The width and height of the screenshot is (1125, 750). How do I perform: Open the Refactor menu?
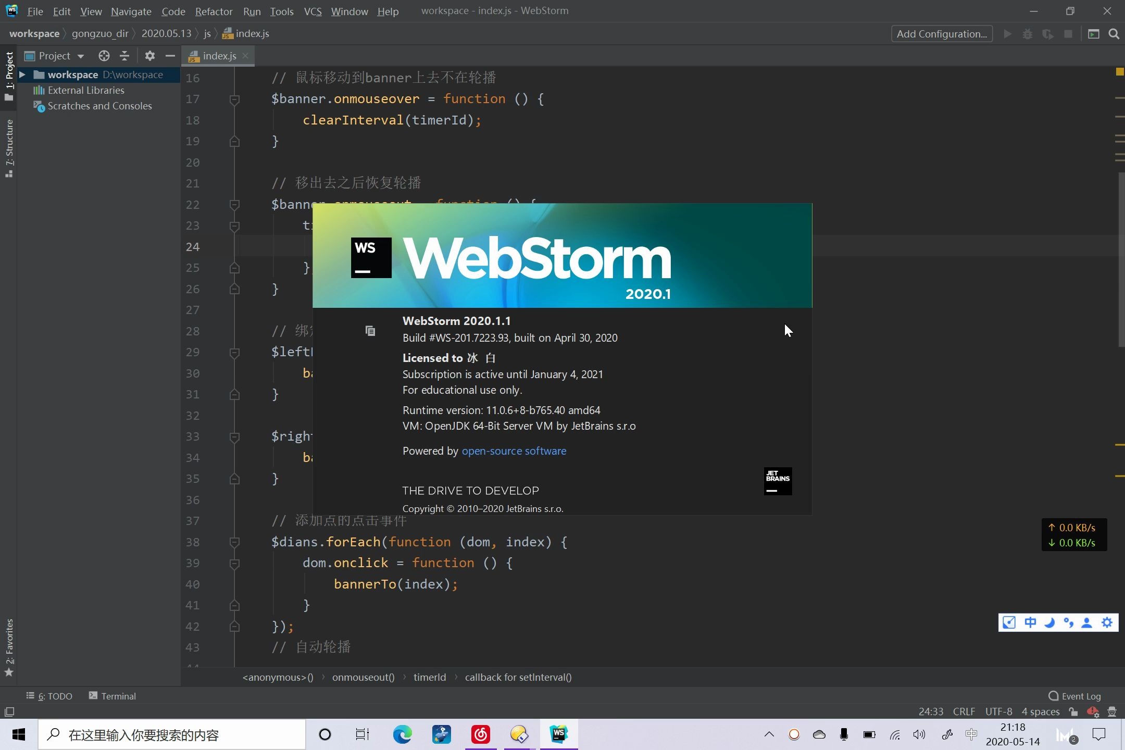point(214,11)
